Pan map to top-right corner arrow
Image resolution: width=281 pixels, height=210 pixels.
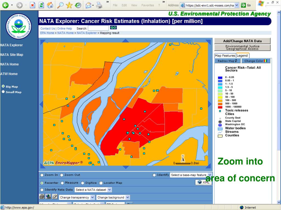(x=208, y=42)
